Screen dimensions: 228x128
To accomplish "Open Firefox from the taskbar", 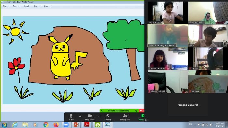I will click(56, 125).
